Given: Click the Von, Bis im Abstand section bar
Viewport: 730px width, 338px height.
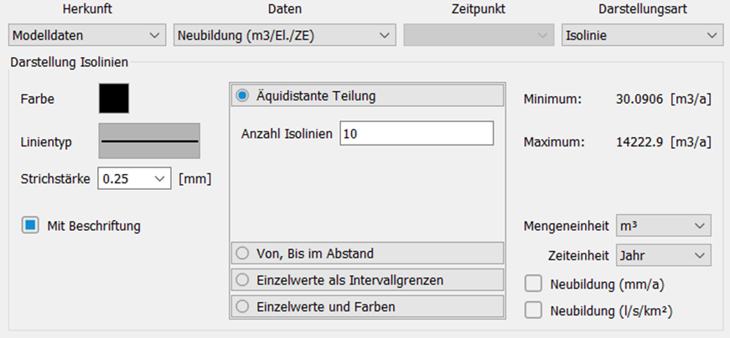Looking at the screenshot, I should point(367,253).
